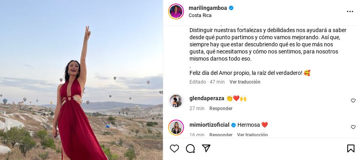Translate caption with Ver traducción

point(245,82)
